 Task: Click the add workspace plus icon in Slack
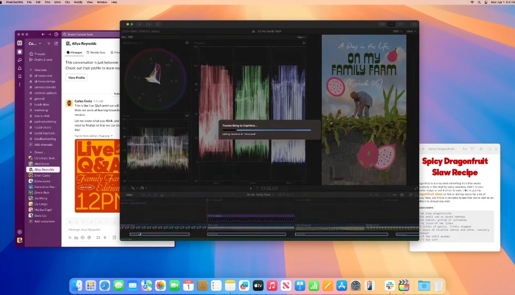click(20, 232)
